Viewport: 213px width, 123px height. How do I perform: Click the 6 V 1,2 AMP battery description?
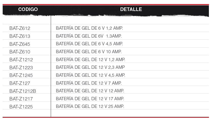pos(89,28)
